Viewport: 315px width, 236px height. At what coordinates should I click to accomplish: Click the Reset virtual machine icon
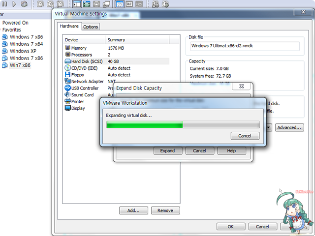24,4
